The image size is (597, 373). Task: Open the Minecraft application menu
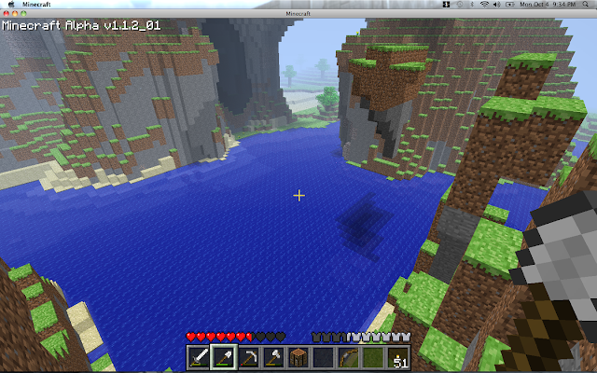click(36, 4)
